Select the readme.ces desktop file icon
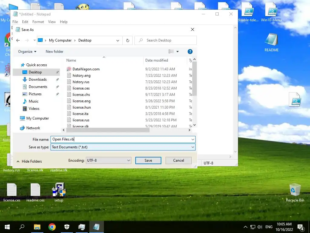The width and height of the screenshot is (310, 233). click(35, 193)
